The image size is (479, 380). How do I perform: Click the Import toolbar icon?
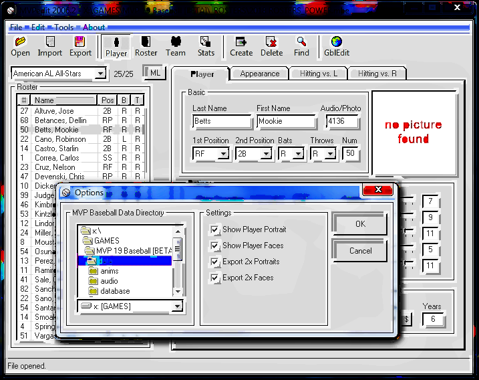pyautogui.click(x=50, y=41)
